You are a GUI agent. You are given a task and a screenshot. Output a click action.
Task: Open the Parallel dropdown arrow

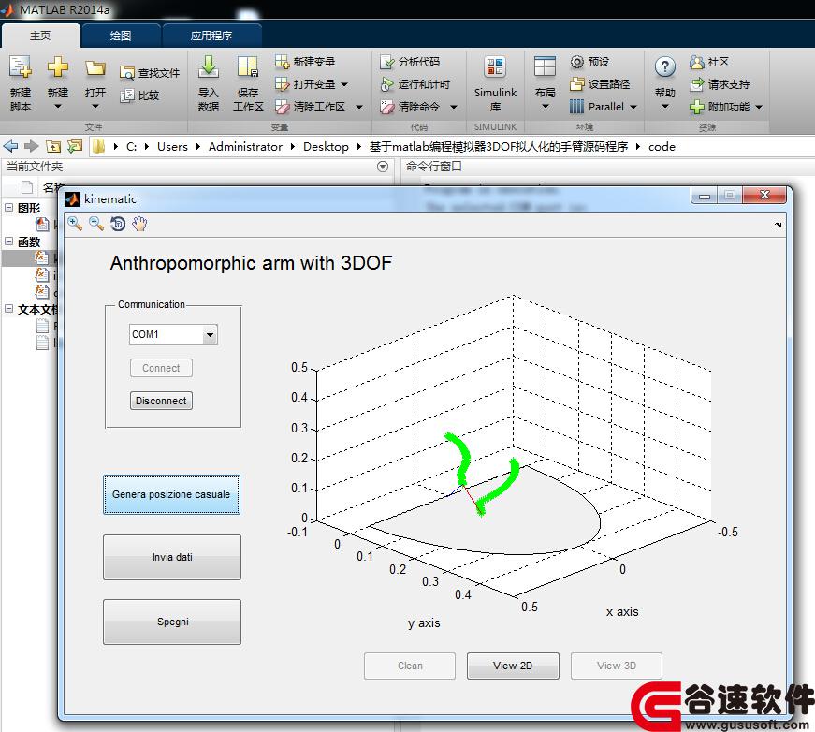[x=633, y=107]
